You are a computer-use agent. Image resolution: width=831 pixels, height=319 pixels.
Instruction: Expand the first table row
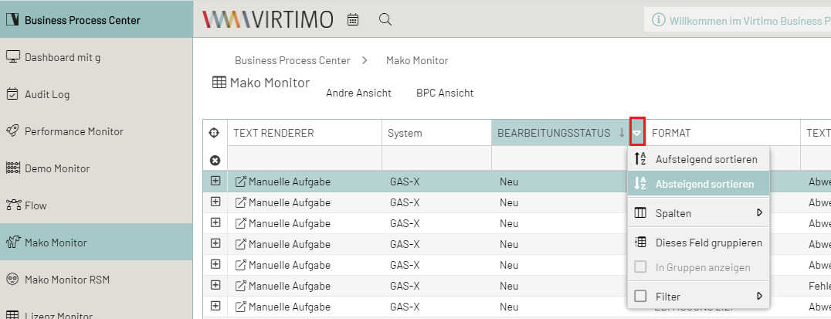point(215,181)
